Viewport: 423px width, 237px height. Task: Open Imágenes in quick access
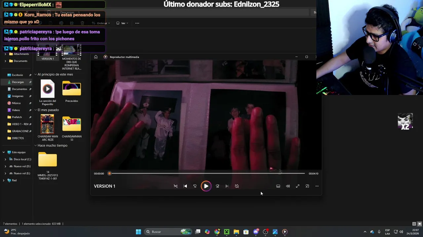[x=18, y=96]
